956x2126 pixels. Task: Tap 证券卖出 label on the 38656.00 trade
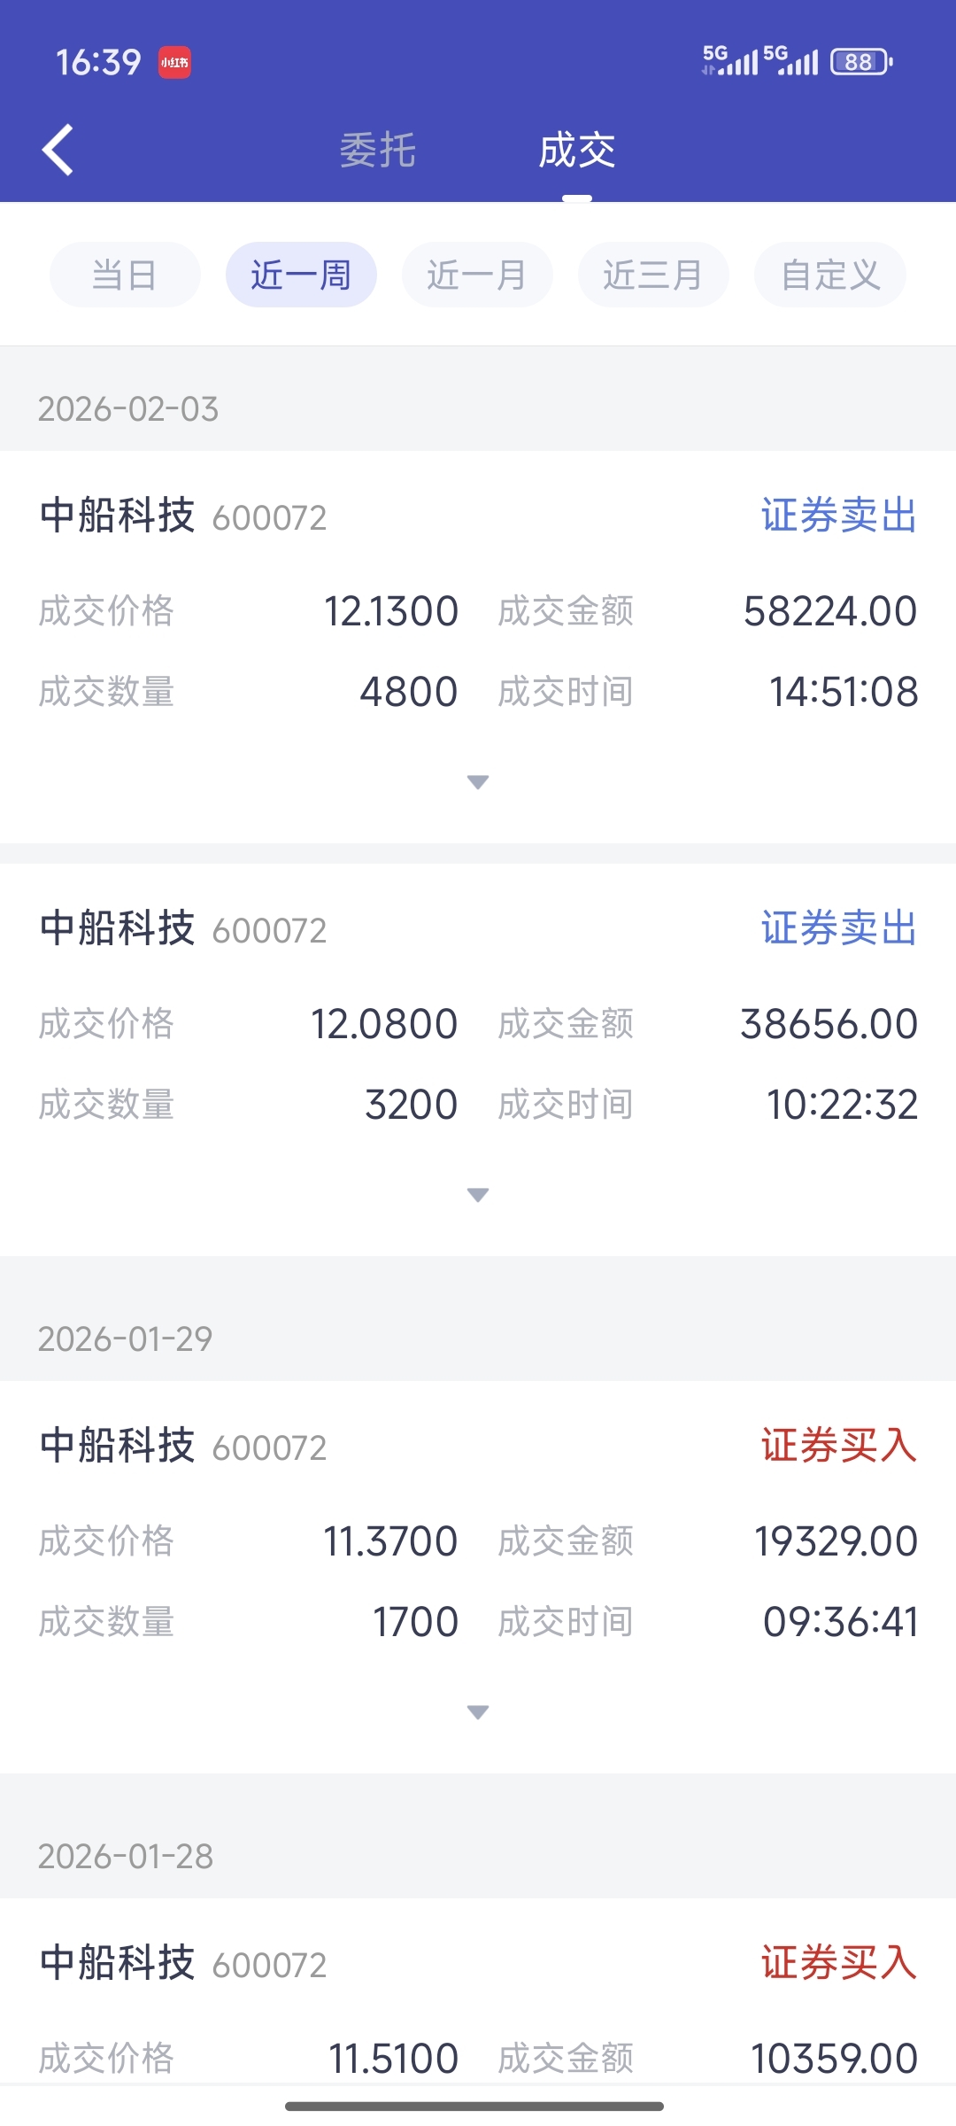[x=838, y=928]
